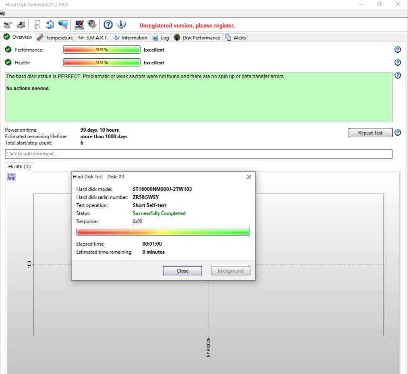Open the report document toolbar icon

coord(37,25)
